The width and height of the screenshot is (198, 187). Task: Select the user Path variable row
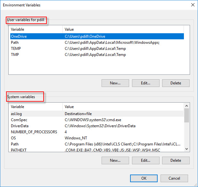pos(97,43)
